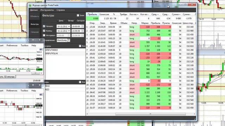The height and width of the screenshot is (126, 225).
Task: Sort by the Пункты column header
Action: click(166, 23)
